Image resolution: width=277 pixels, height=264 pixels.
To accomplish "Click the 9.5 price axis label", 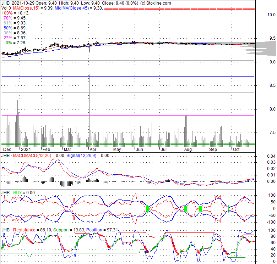I will tap(272, 38).
